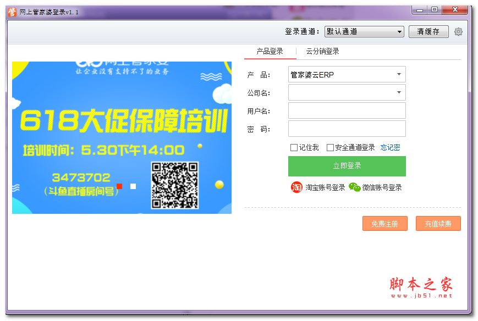
Task: Enable the 安全通道登录 checkbox
Action: (x=330, y=148)
